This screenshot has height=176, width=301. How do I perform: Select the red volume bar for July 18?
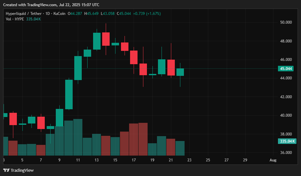[143, 139]
